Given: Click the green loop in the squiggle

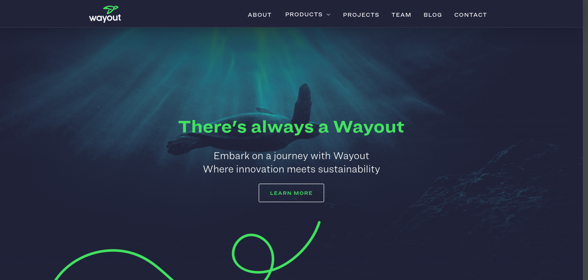Looking at the screenshot, I should [x=253, y=254].
